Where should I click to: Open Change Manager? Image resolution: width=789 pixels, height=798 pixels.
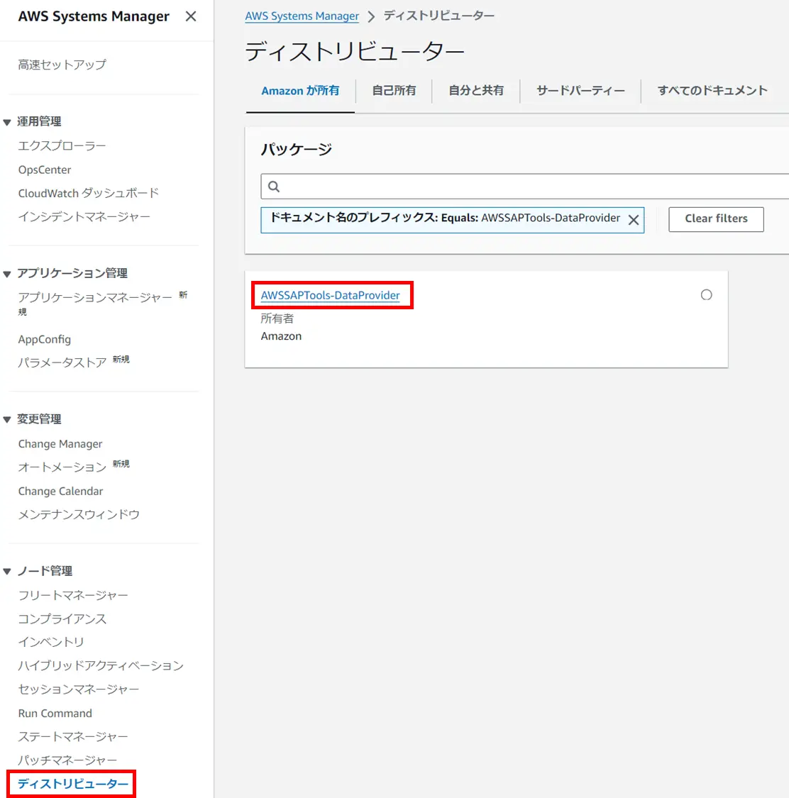coord(60,444)
